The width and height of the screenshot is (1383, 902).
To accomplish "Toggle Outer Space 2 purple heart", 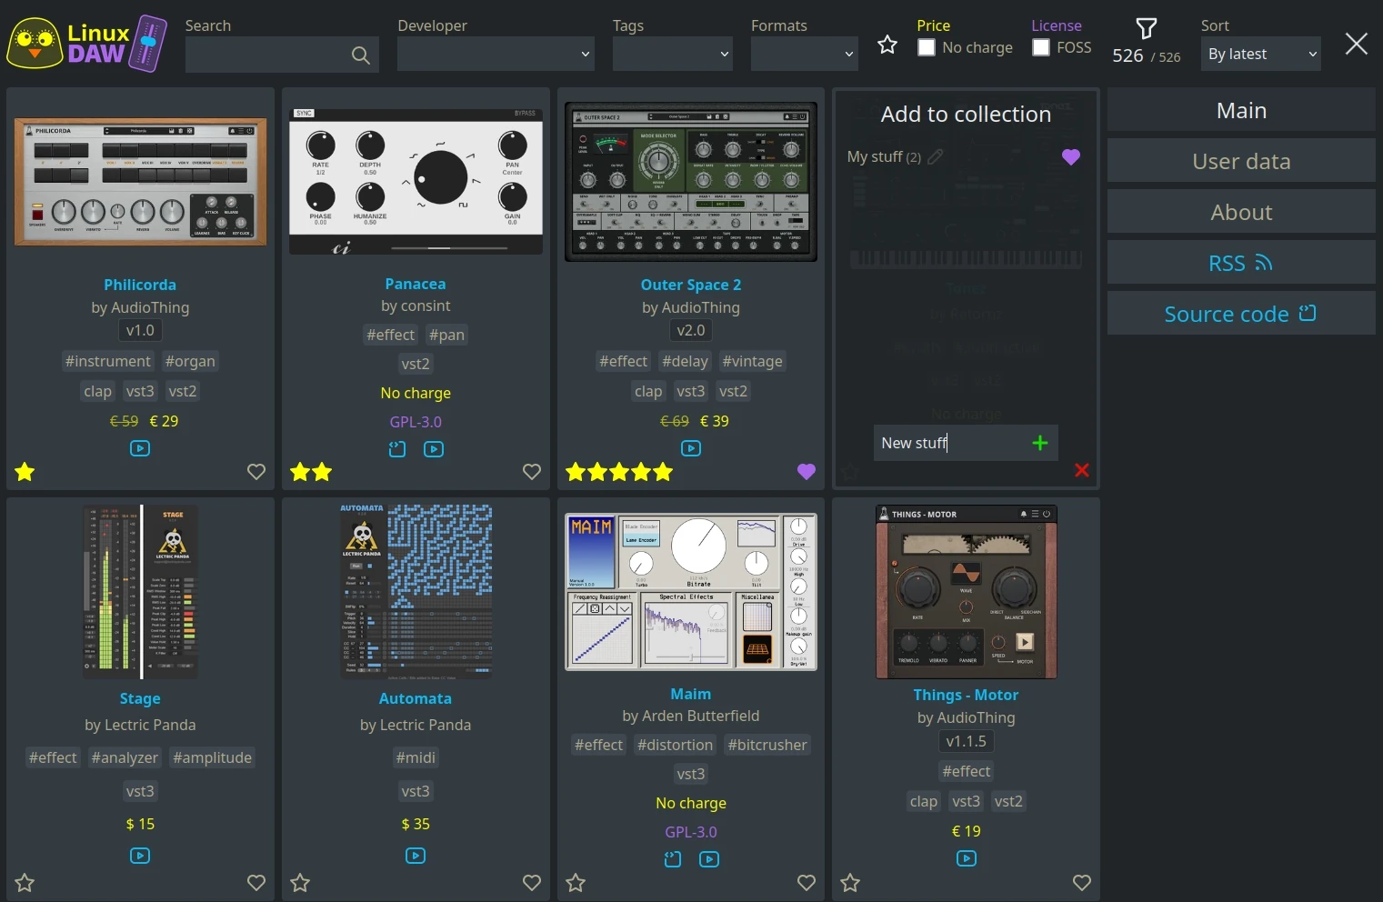I will (807, 472).
